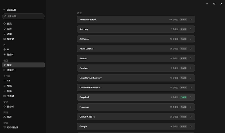
Task: Open the 使用统计 chart icon
Action: point(5,70)
